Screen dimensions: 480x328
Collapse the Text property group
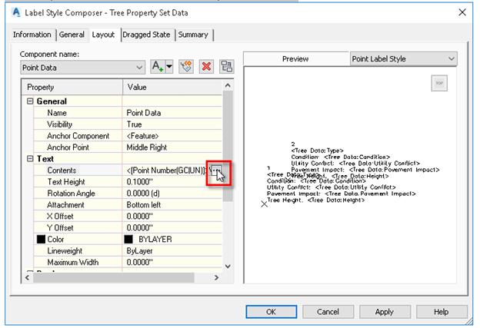click(x=30, y=158)
